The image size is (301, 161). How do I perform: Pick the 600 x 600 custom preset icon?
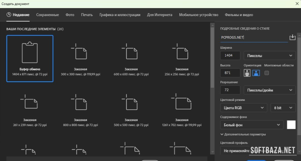click(131, 52)
